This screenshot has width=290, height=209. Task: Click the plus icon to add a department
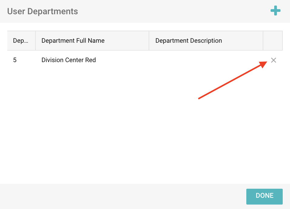[x=275, y=11]
